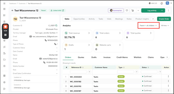
Task: Show more order sub-tabs with the arrow
Action: (167, 57)
